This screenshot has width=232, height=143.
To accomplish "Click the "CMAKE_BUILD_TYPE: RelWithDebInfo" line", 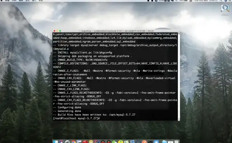I will [x=80, y=60].
